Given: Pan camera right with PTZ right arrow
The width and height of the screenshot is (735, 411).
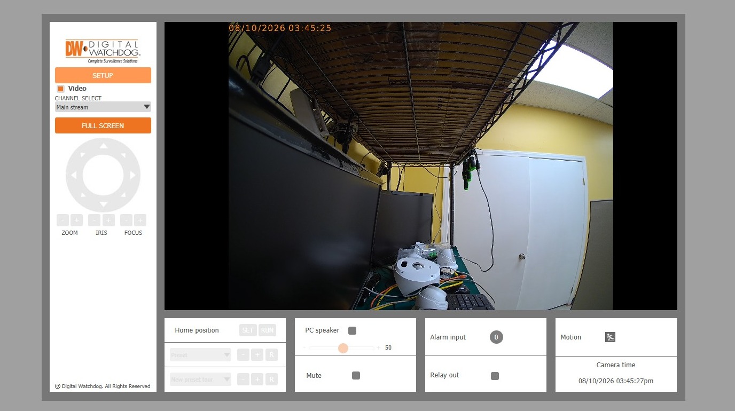Looking at the screenshot, I should (x=132, y=175).
